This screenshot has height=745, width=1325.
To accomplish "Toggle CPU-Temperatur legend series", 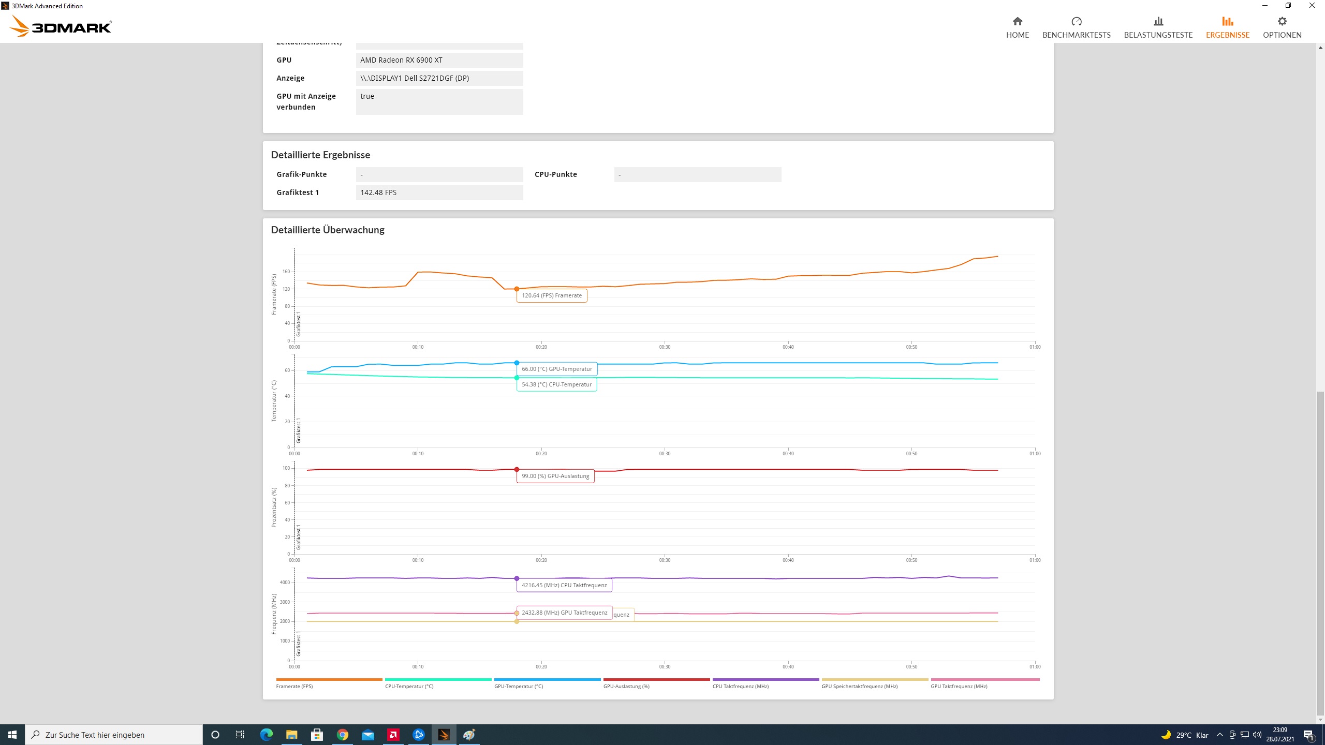I will 409,686.
